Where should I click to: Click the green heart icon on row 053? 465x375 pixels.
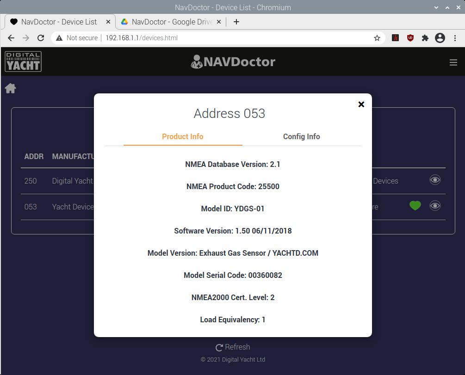click(x=415, y=205)
